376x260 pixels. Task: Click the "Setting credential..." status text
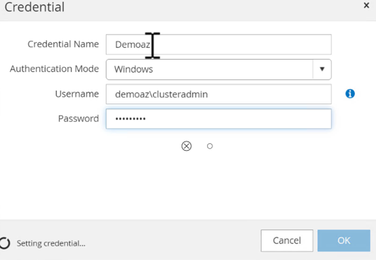point(51,243)
